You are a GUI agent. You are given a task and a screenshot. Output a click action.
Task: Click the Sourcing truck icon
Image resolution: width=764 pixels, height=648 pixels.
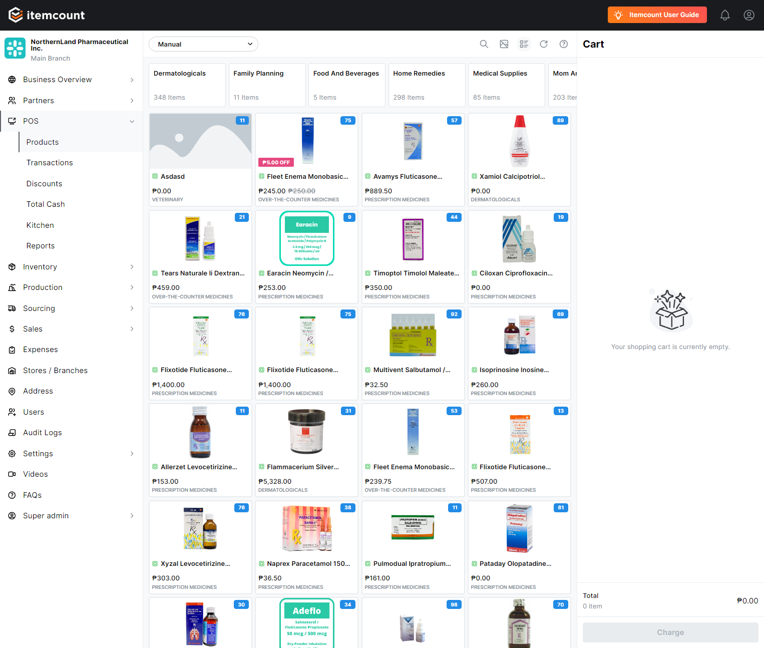(x=12, y=308)
